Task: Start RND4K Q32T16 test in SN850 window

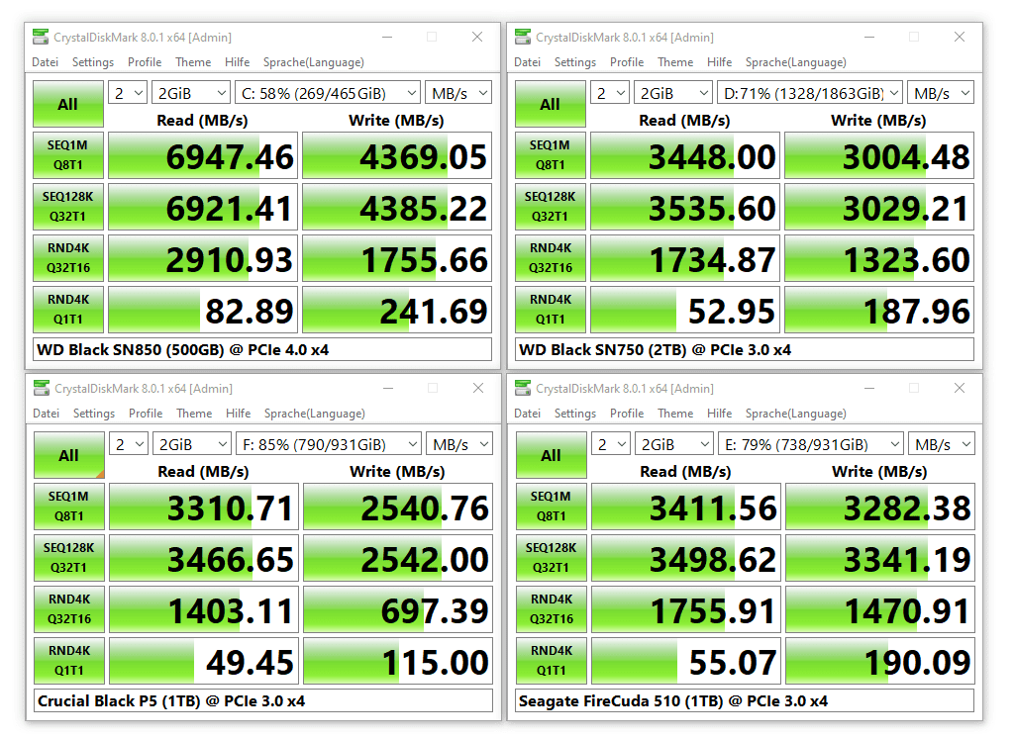Action: [x=68, y=258]
